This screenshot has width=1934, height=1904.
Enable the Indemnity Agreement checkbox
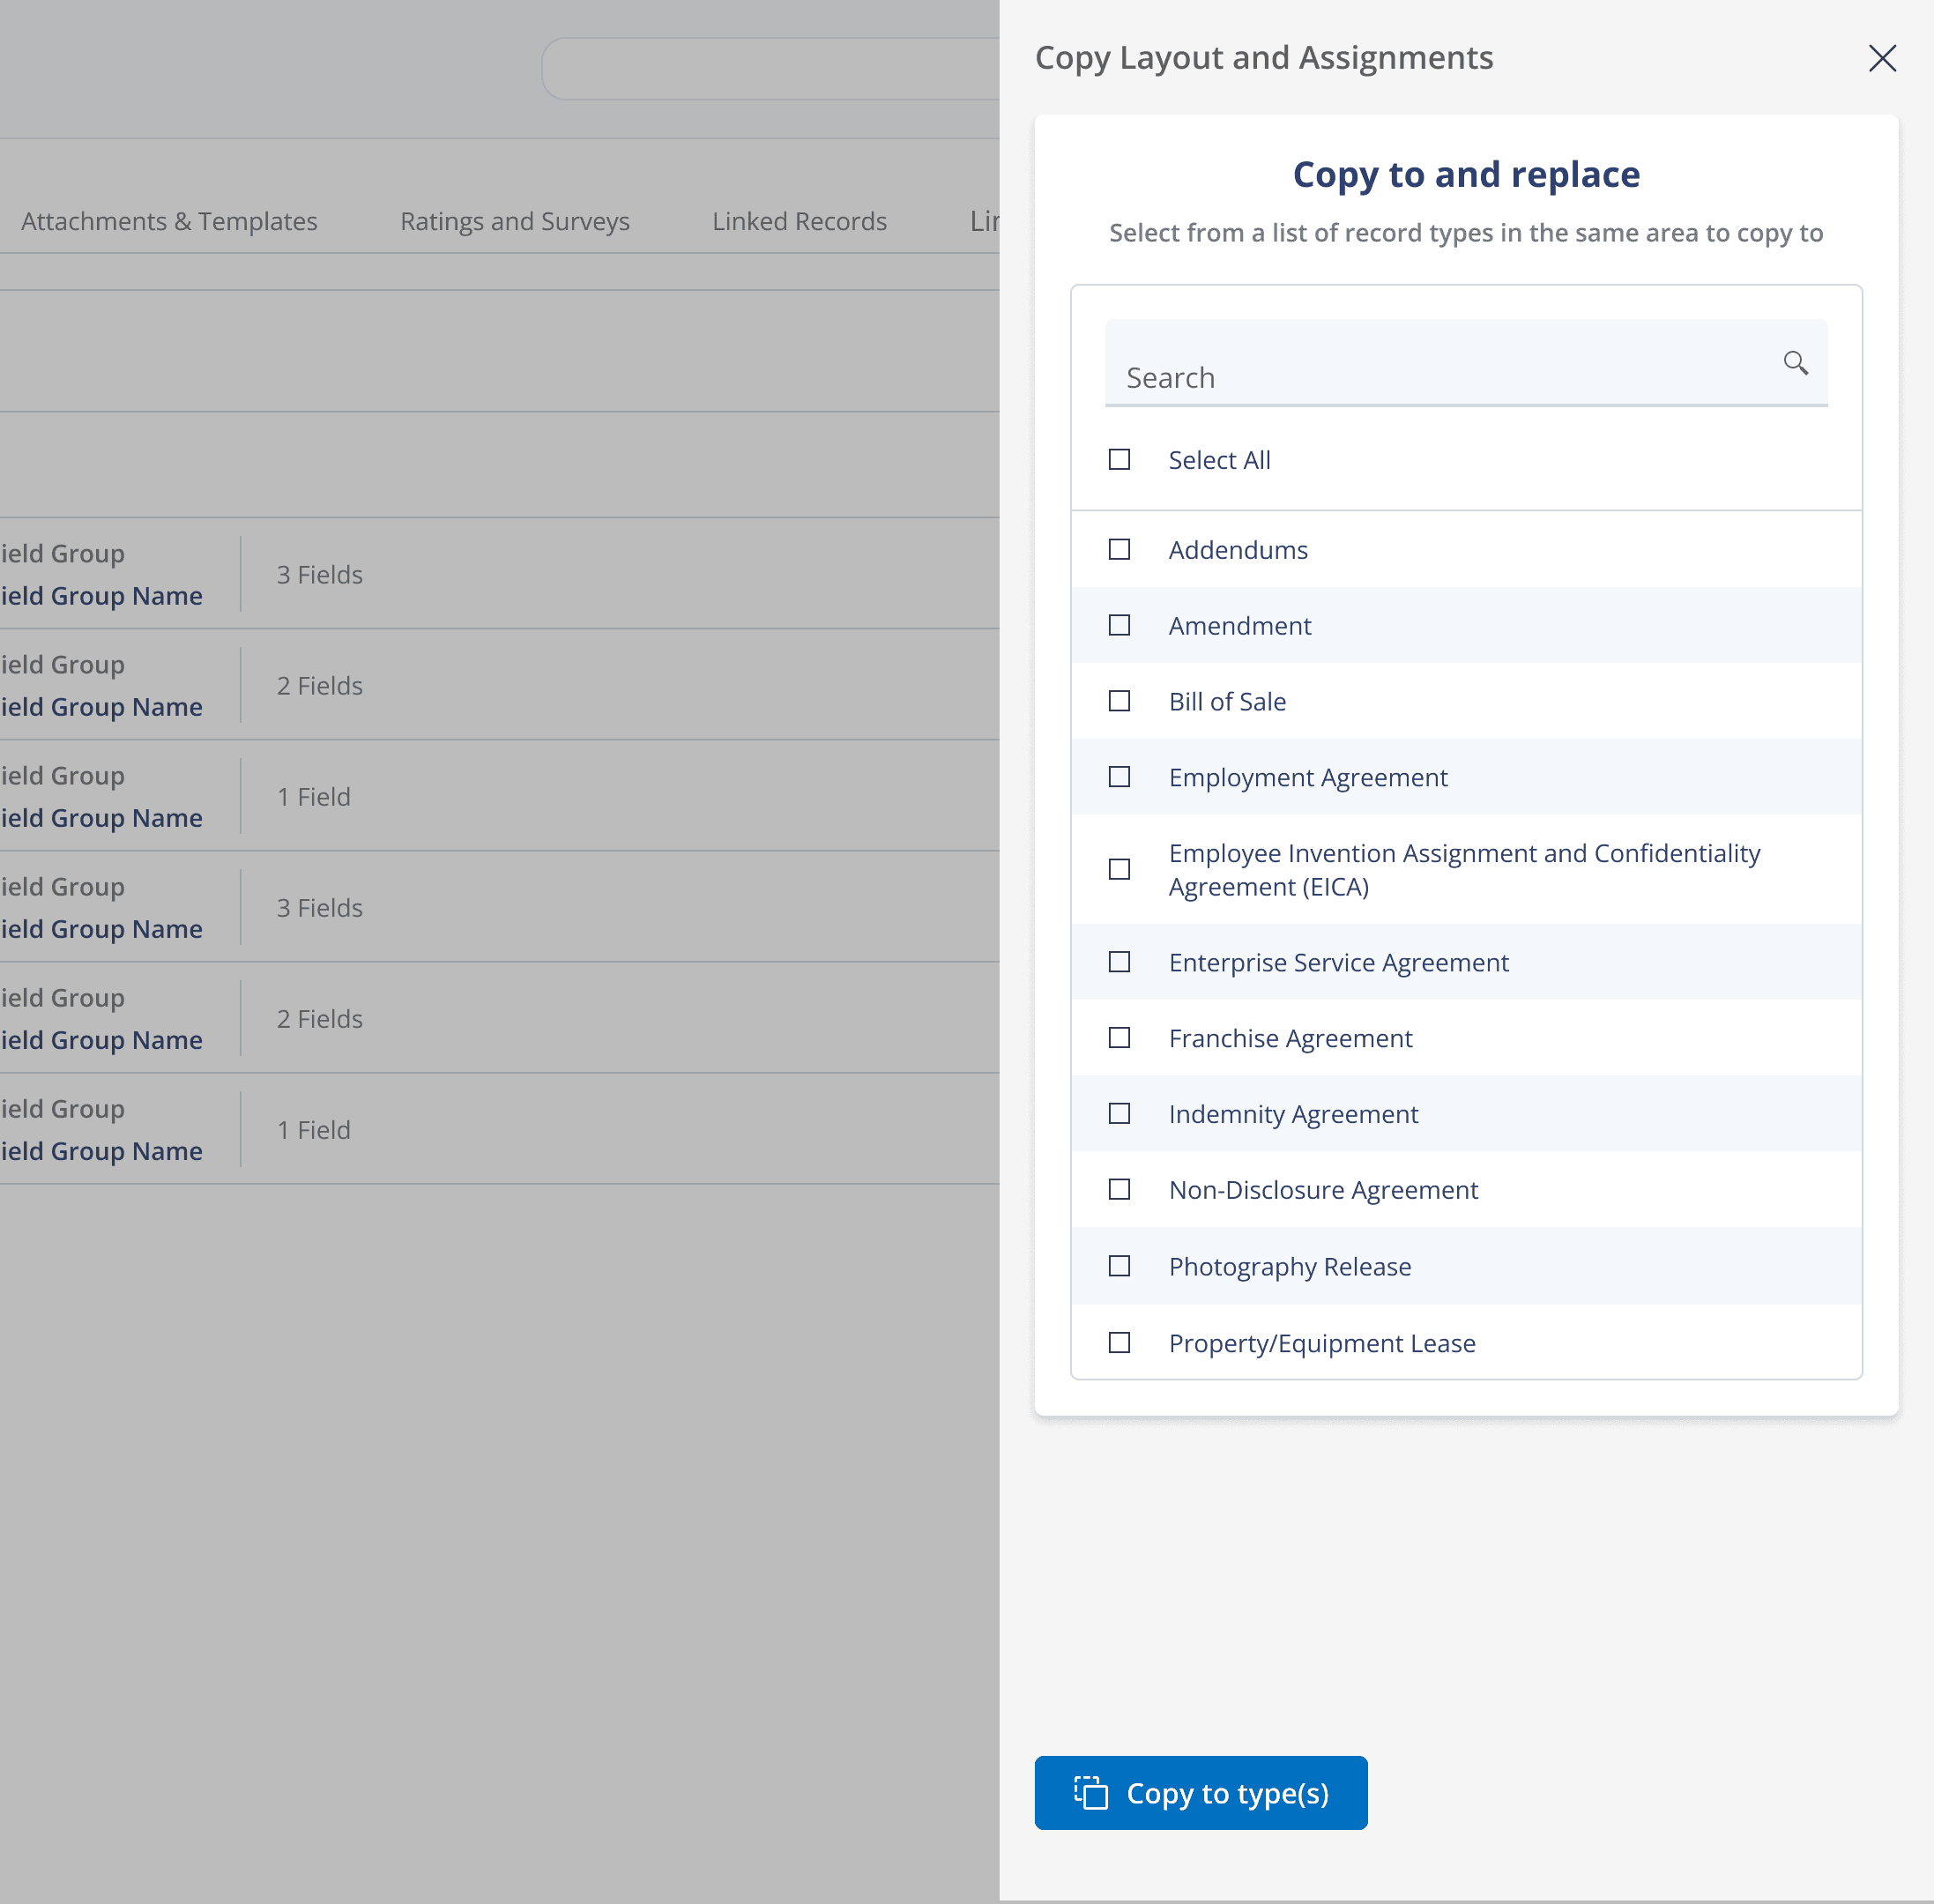(x=1119, y=1115)
